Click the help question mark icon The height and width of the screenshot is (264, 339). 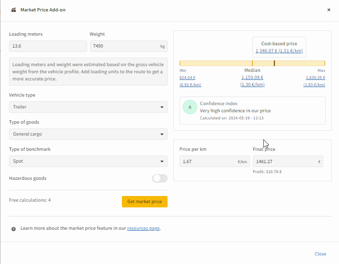pyautogui.click(x=13, y=229)
